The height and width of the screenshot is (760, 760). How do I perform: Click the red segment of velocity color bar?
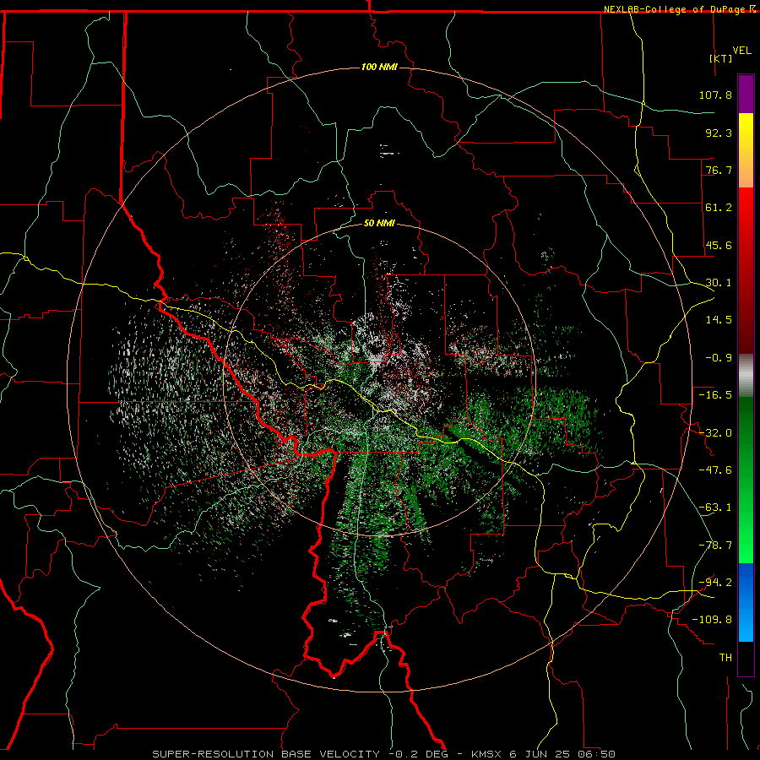click(746, 270)
